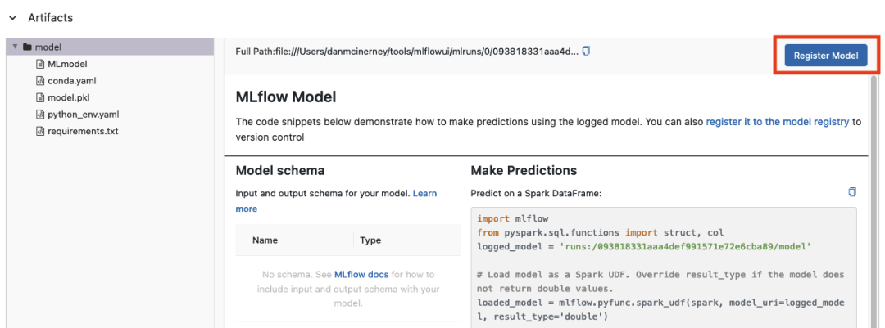This screenshot has width=885, height=328.
Task: Click the Type column header
Action: (370, 240)
